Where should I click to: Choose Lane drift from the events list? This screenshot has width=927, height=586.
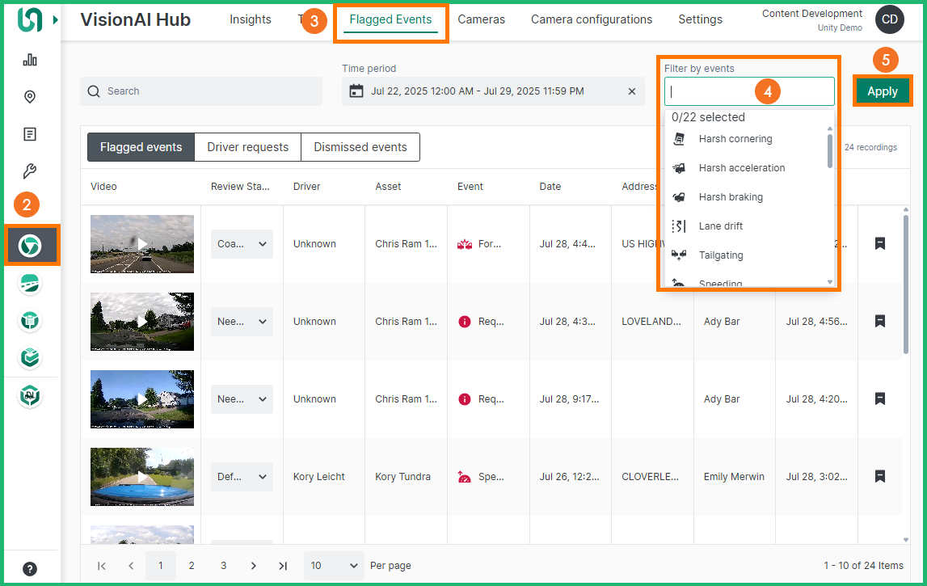(720, 226)
